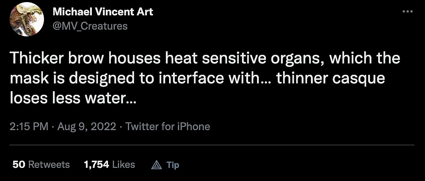Click "loses less water" in the tweet

pos(68,97)
